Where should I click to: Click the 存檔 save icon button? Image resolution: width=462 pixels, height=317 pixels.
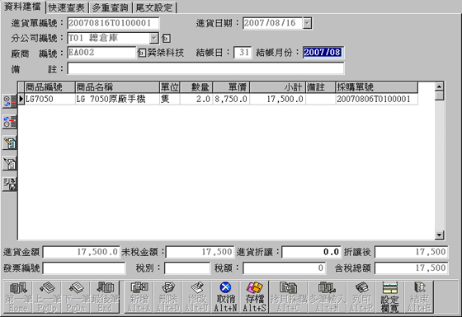[255, 296]
